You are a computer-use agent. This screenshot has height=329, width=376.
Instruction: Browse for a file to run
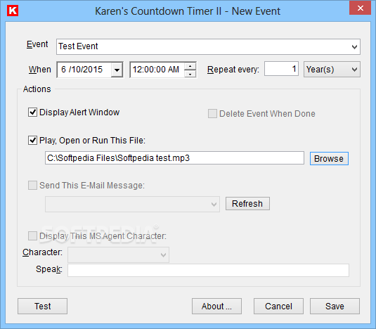[x=329, y=158]
